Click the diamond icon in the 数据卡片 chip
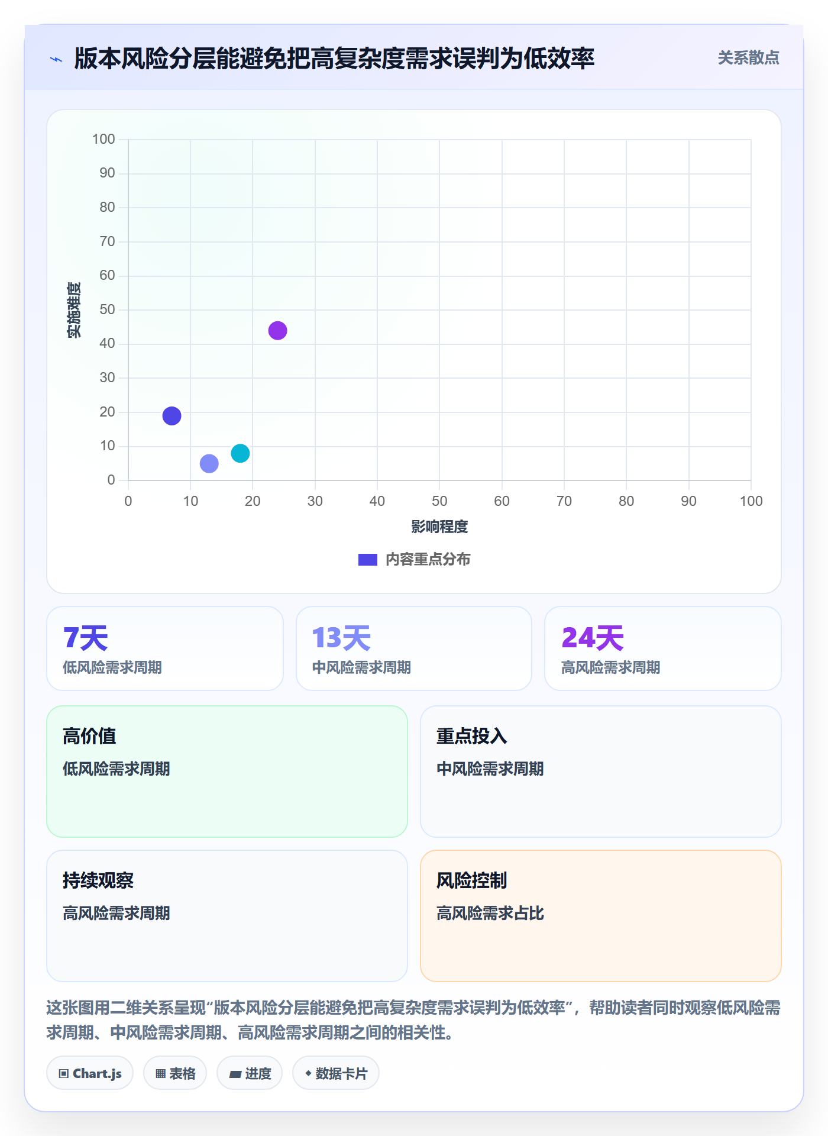This screenshot has height=1136, width=828. (308, 1073)
